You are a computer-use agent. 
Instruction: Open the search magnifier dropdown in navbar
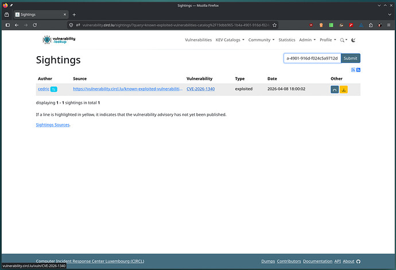click(x=343, y=40)
